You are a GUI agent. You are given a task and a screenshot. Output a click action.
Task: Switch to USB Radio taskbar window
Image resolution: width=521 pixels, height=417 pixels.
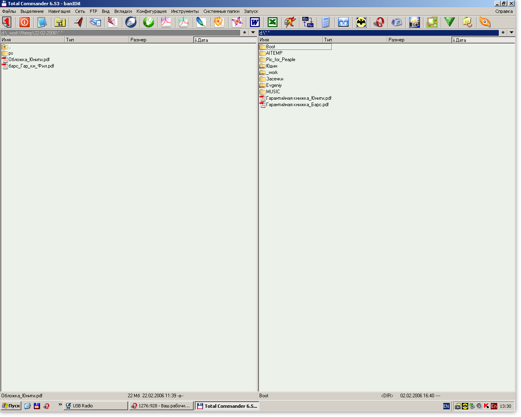coord(96,406)
